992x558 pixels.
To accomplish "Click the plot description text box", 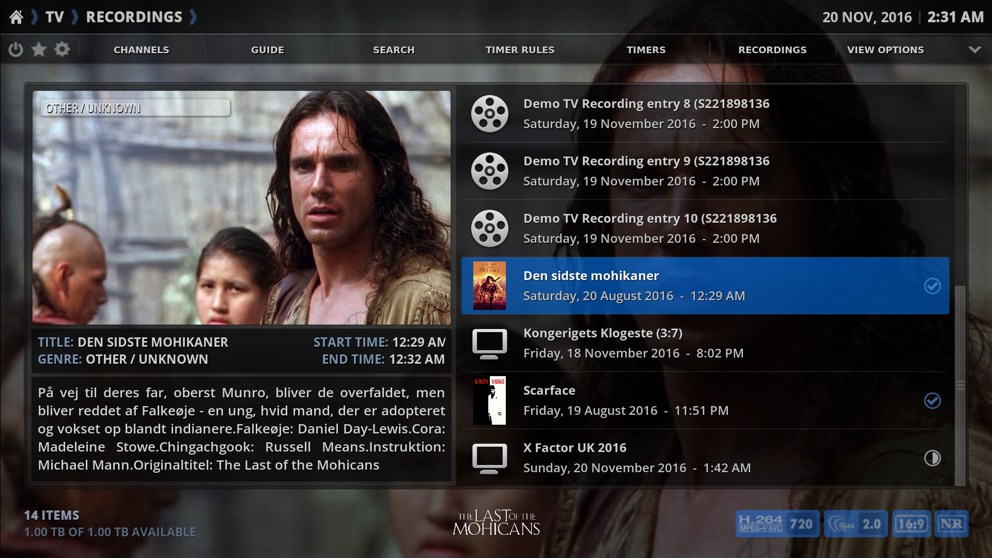I will pyautogui.click(x=241, y=429).
